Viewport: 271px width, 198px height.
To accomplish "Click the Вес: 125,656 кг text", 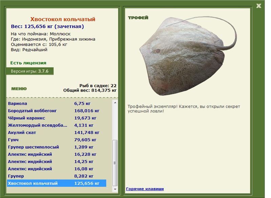I will (x=47, y=27).
